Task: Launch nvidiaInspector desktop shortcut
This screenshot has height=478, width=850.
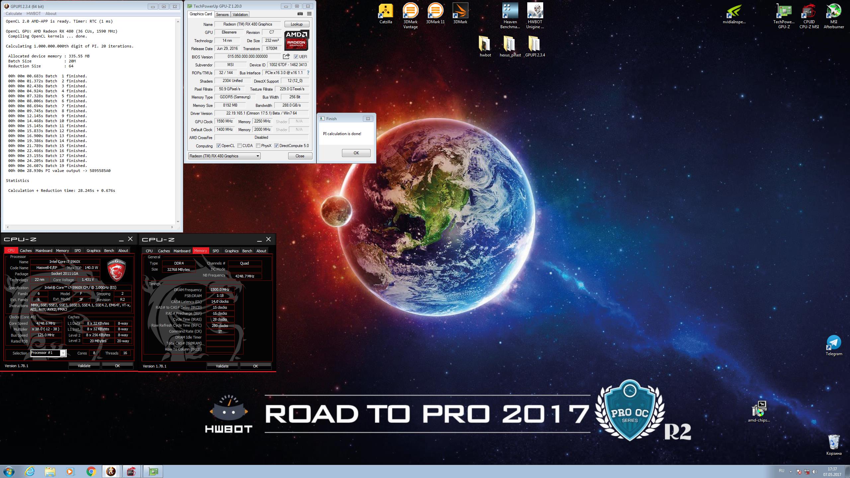Action: pos(734,14)
